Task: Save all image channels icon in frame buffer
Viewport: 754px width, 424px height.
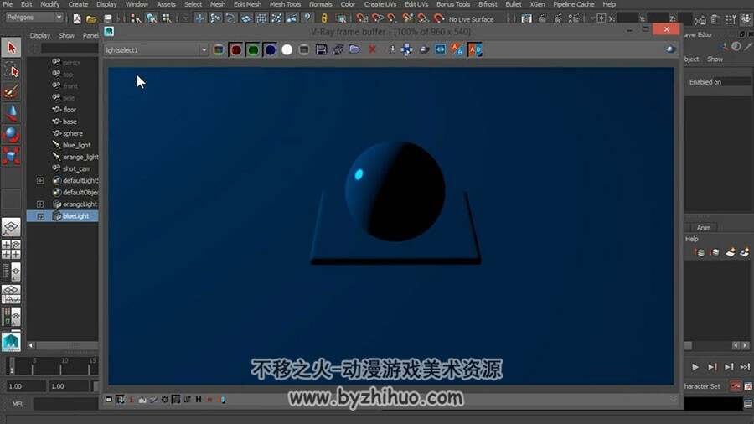Action: (x=338, y=50)
